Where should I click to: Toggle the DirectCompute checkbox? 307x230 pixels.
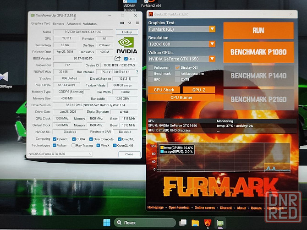click(x=91, y=139)
